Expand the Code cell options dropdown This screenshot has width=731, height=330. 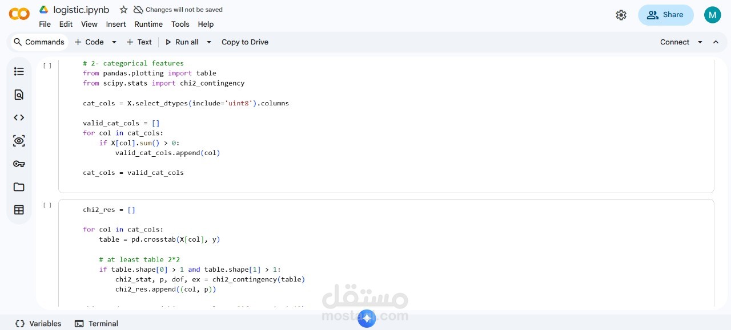click(x=114, y=42)
